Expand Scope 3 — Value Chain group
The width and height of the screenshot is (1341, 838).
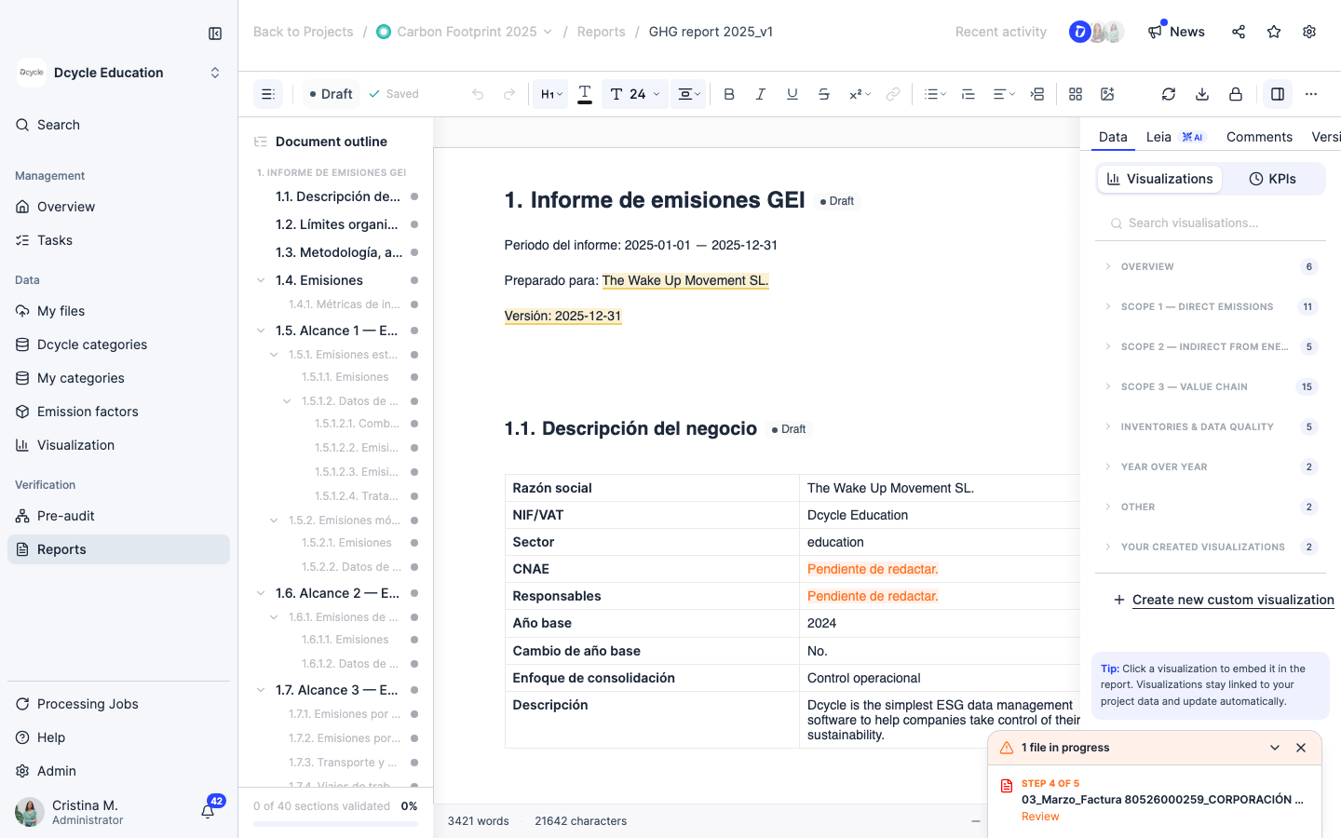coord(1211,386)
